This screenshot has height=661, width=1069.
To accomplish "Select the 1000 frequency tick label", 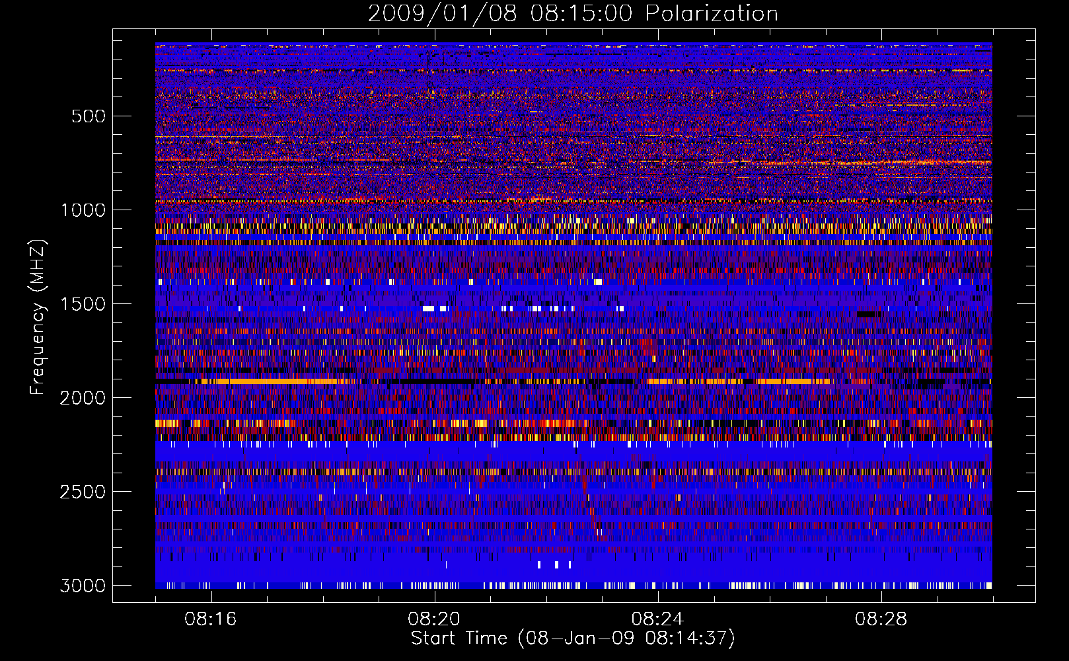I will click(83, 210).
